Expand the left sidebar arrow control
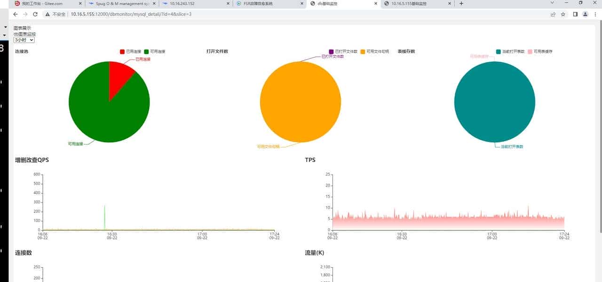This screenshot has height=282, width=602. coord(5,27)
